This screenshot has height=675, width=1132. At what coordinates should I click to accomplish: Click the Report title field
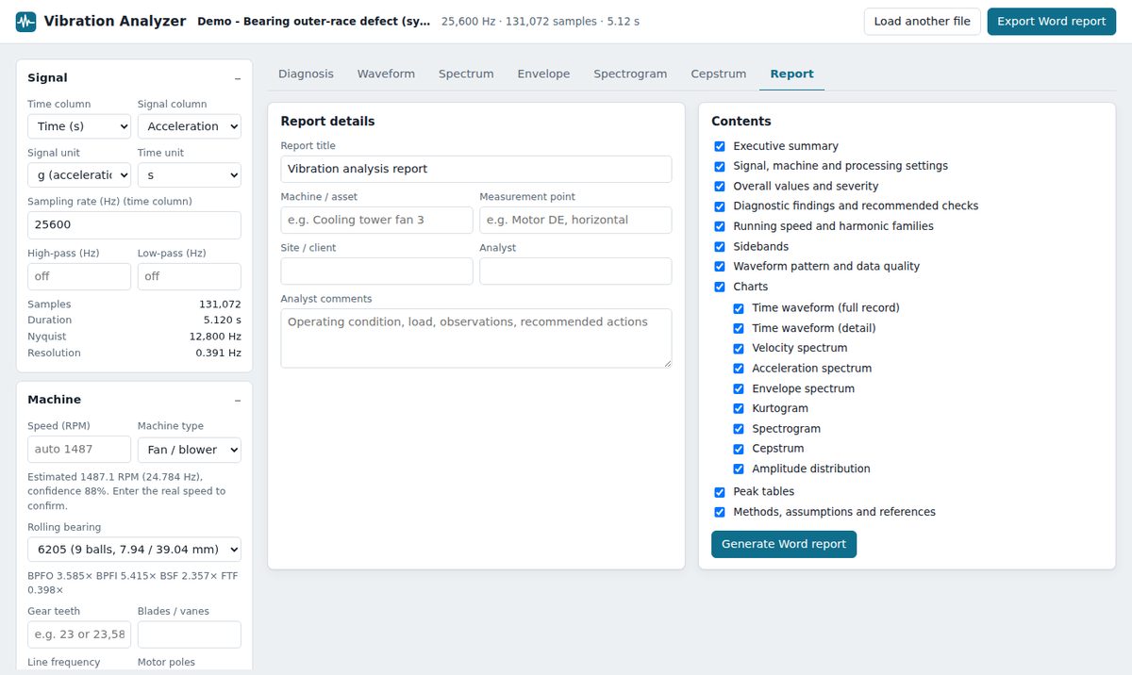pyautogui.click(x=476, y=169)
